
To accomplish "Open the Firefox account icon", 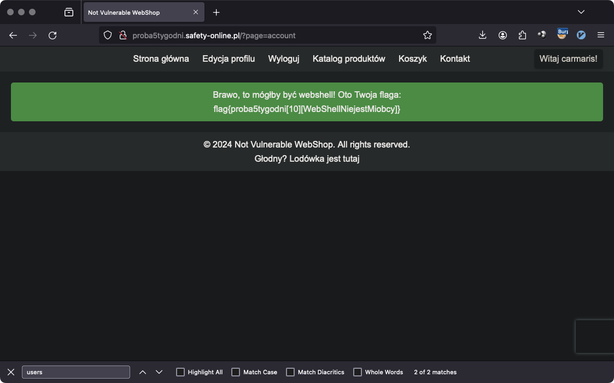I will pyautogui.click(x=502, y=36).
